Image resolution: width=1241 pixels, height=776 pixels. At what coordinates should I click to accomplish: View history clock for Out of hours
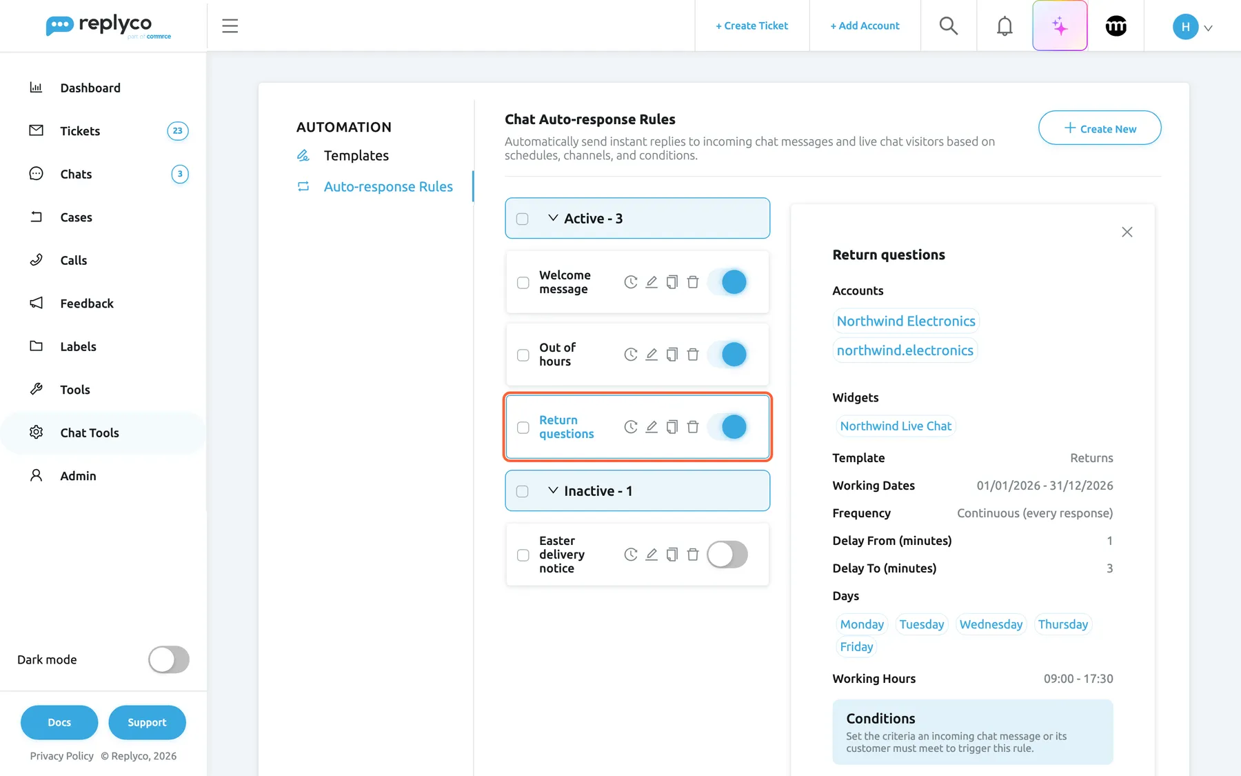click(x=631, y=355)
